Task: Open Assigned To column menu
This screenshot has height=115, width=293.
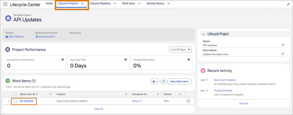Action: pyautogui.click(x=158, y=94)
